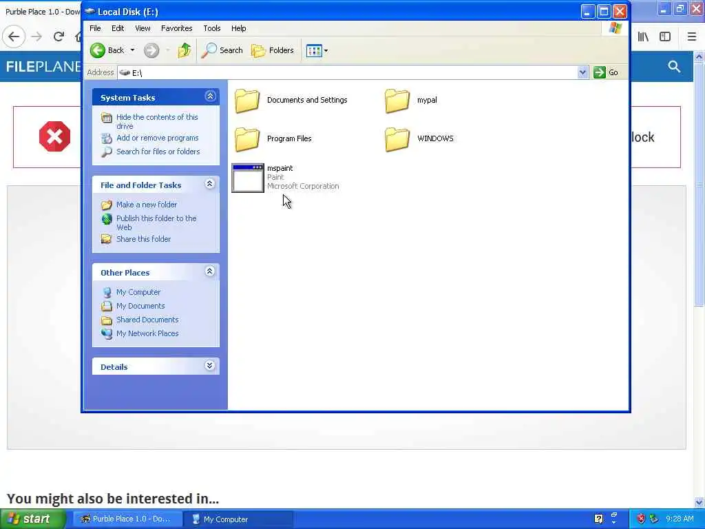Select the mspaint application icon

248,178
